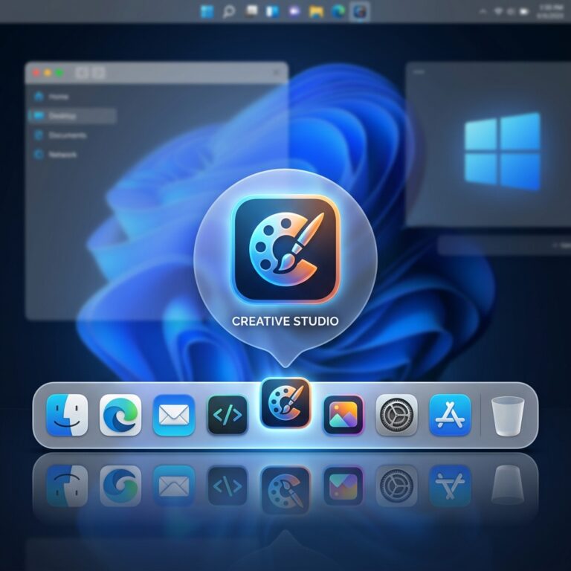This screenshot has height=571, width=571.
Task: Select Desktop in the file window sidebar
Action: (x=72, y=116)
